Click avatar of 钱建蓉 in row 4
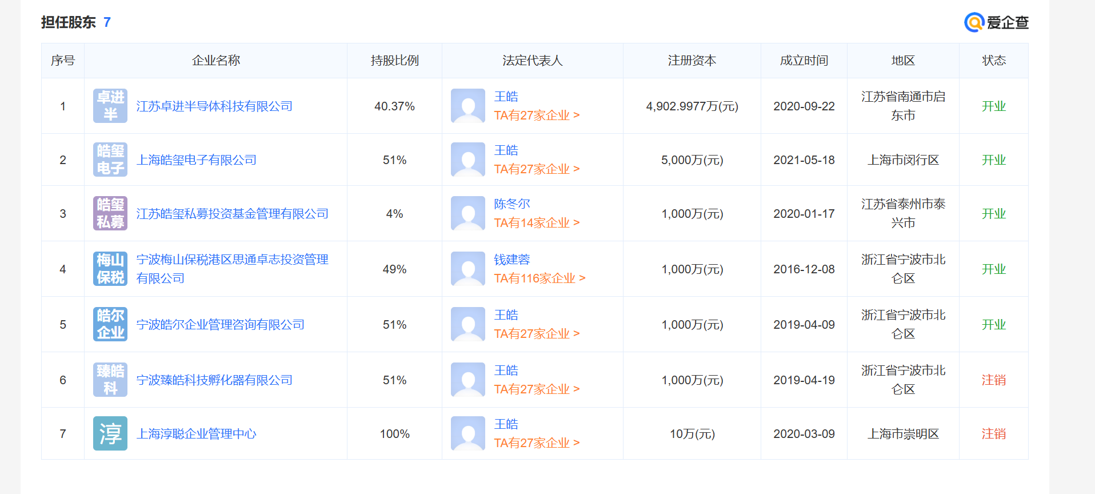The height and width of the screenshot is (494, 1095). [x=468, y=269]
